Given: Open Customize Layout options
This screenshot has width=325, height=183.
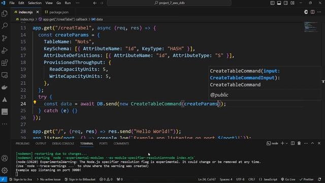Looking at the screenshot, I should click(x=292, y=3).
